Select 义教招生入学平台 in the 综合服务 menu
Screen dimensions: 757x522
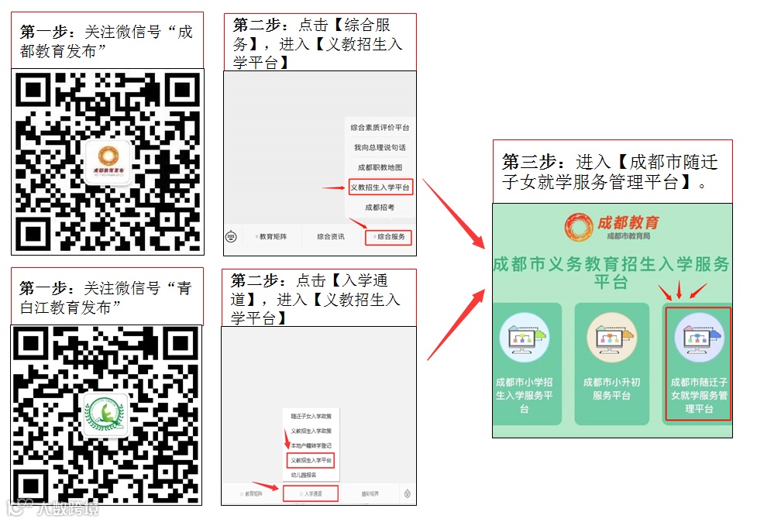coord(380,187)
